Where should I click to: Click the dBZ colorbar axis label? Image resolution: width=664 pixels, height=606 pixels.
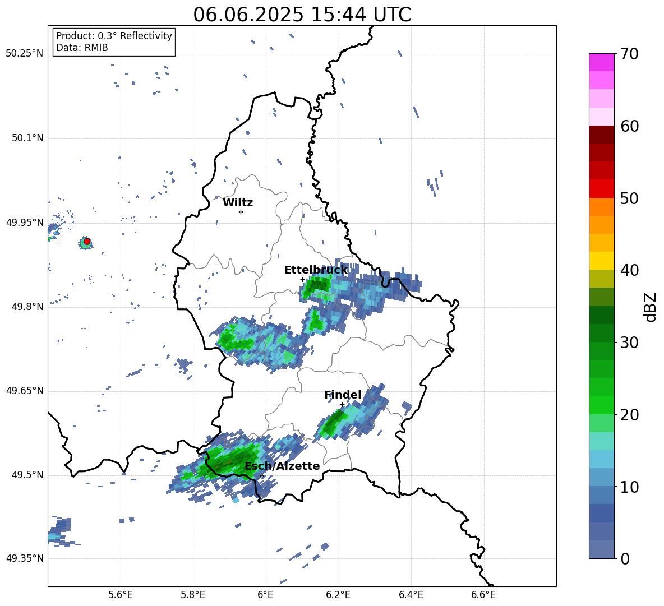coord(650,307)
